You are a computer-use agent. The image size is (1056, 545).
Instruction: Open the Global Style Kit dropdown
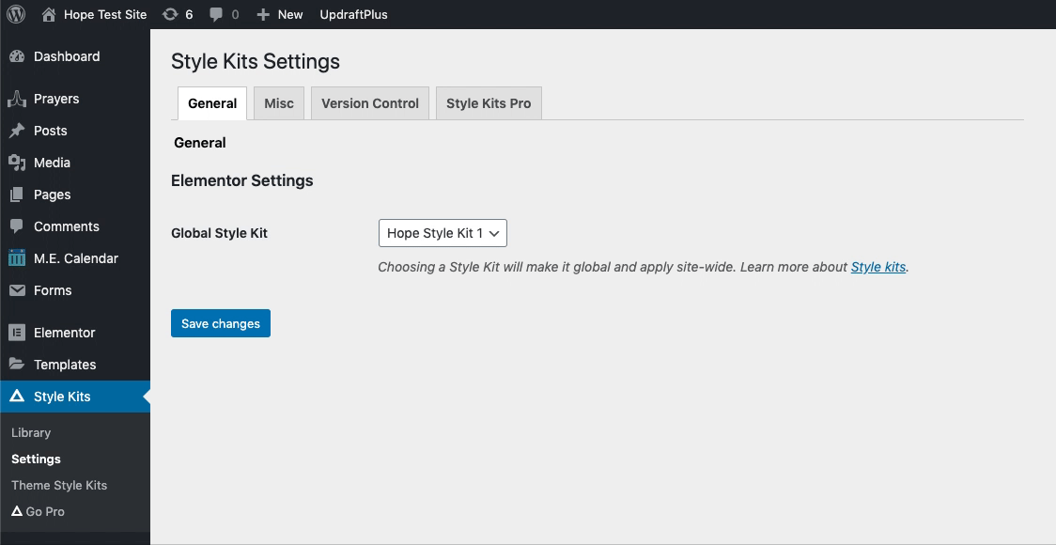click(x=443, y=233)
